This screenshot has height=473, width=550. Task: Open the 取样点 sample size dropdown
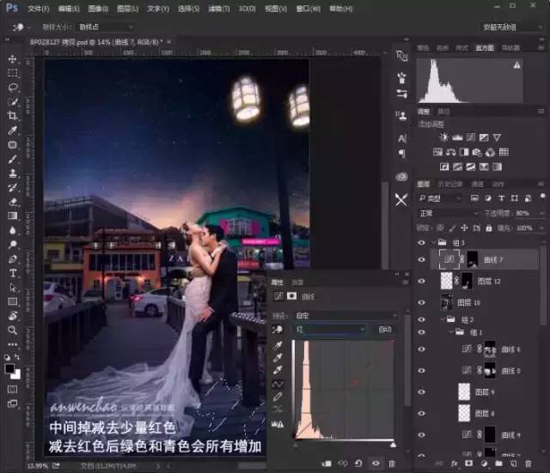(x=105, y=27)
